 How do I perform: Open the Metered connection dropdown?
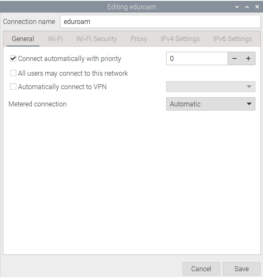[x=211, y=104]
